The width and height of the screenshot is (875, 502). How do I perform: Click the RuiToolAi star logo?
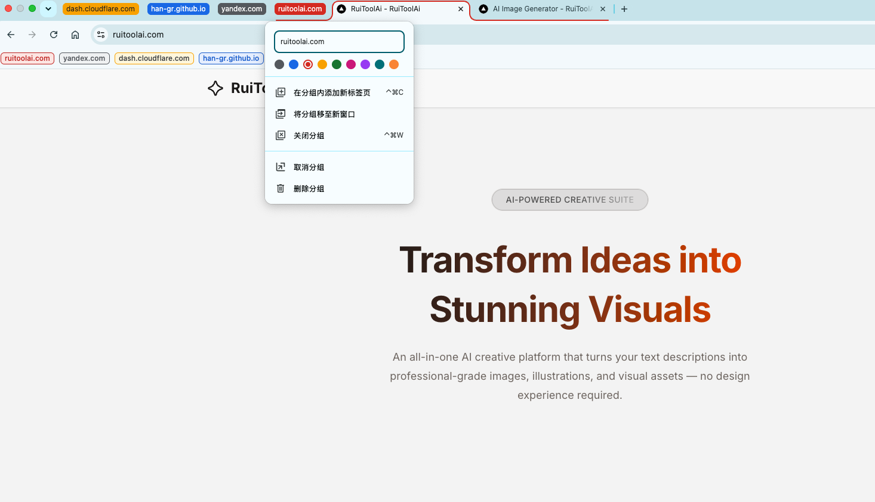215,88
